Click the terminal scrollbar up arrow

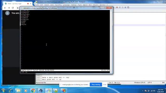pyautogui.click(x=111, y=11)
